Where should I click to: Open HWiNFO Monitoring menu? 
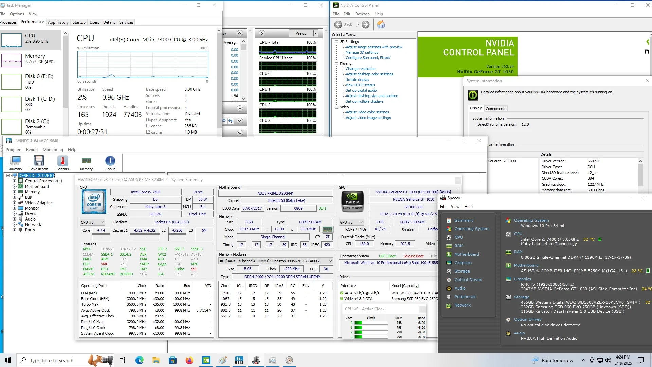click(53, 150)
